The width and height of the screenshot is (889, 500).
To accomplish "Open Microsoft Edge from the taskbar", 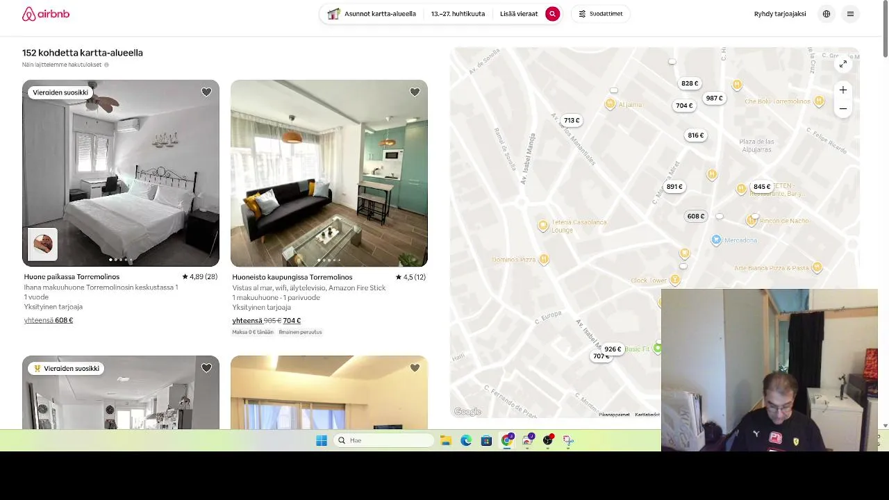I will tap(466, 440).
